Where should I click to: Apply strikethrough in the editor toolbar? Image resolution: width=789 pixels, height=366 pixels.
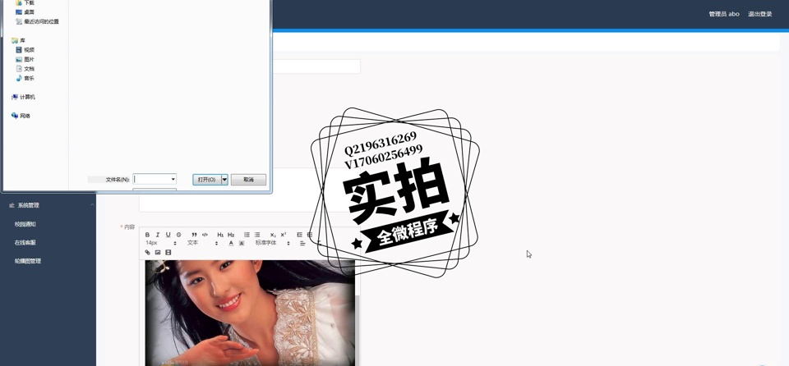click(178, 235)
